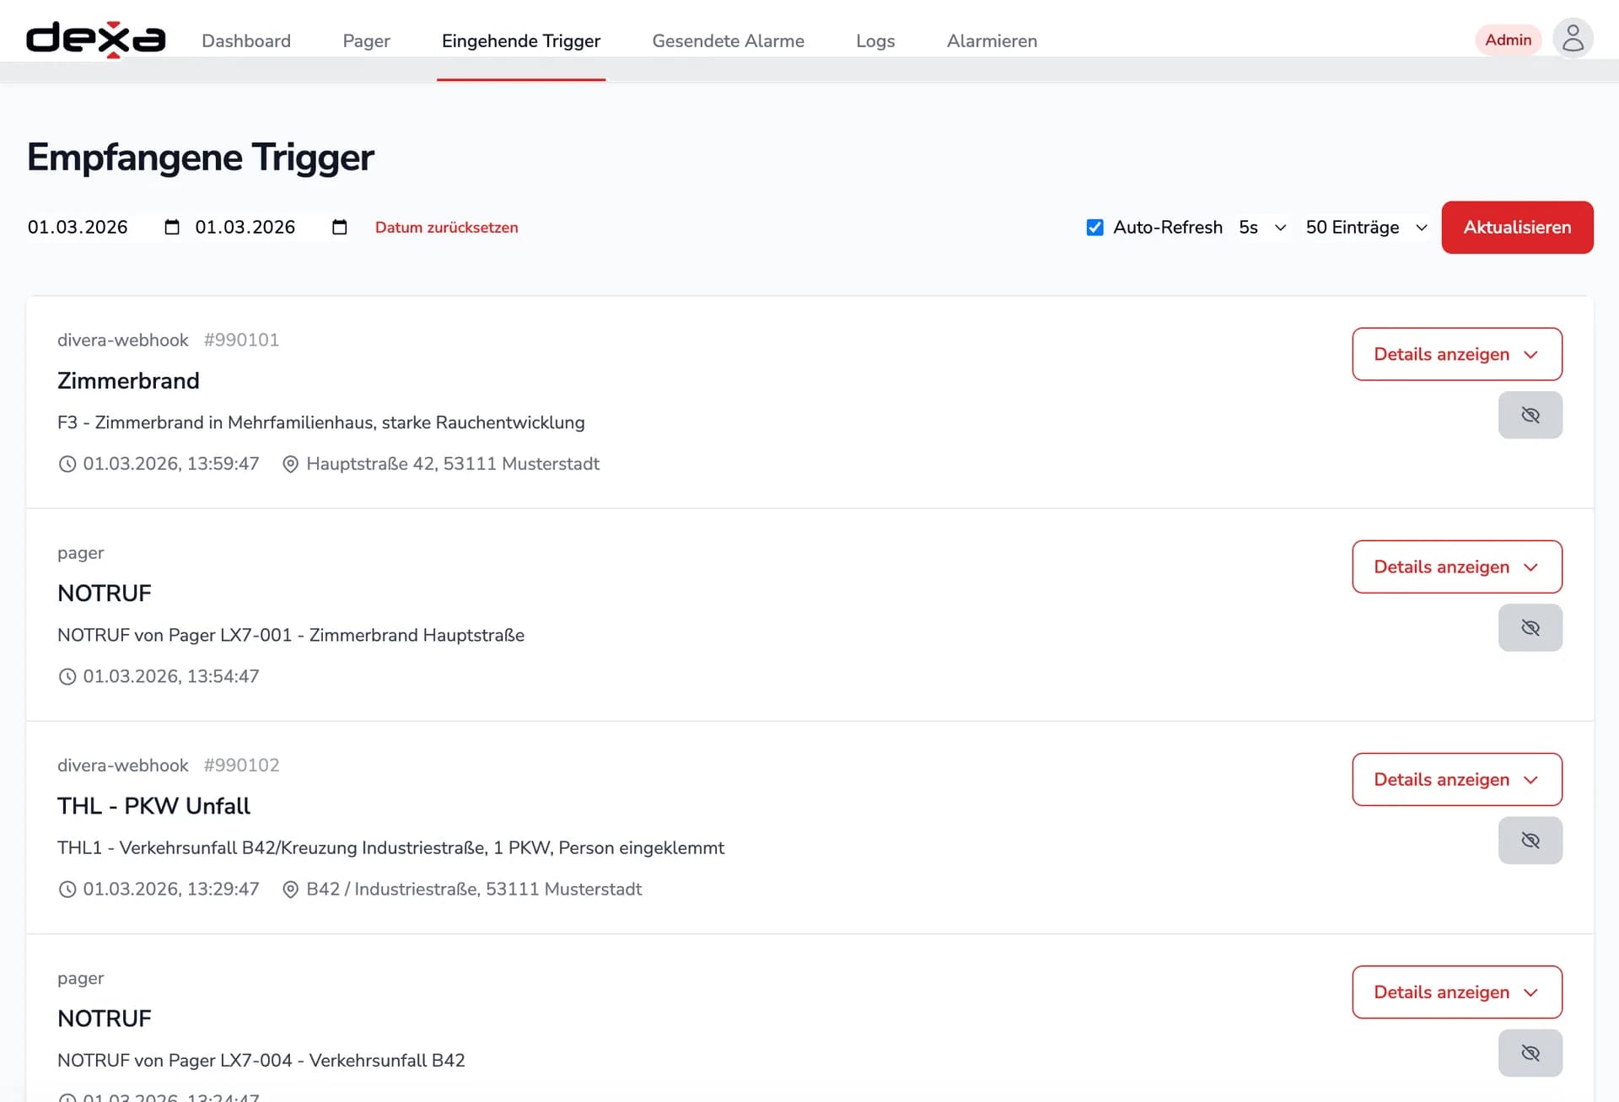Image resolution: width=1619 pixels, height=1102 pixels.
Task: Expand details for Zimmerbrand trigger
Action: 1456,354
